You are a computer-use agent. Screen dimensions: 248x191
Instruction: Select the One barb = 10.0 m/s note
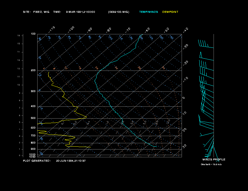[211, 164]
